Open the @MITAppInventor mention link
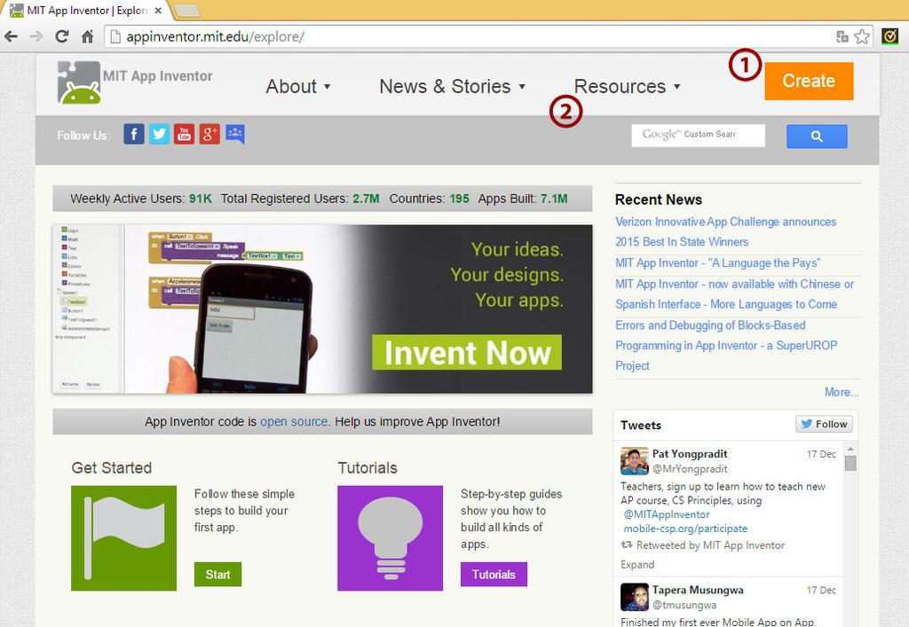 pyautogui.click(x=667, y=514)
